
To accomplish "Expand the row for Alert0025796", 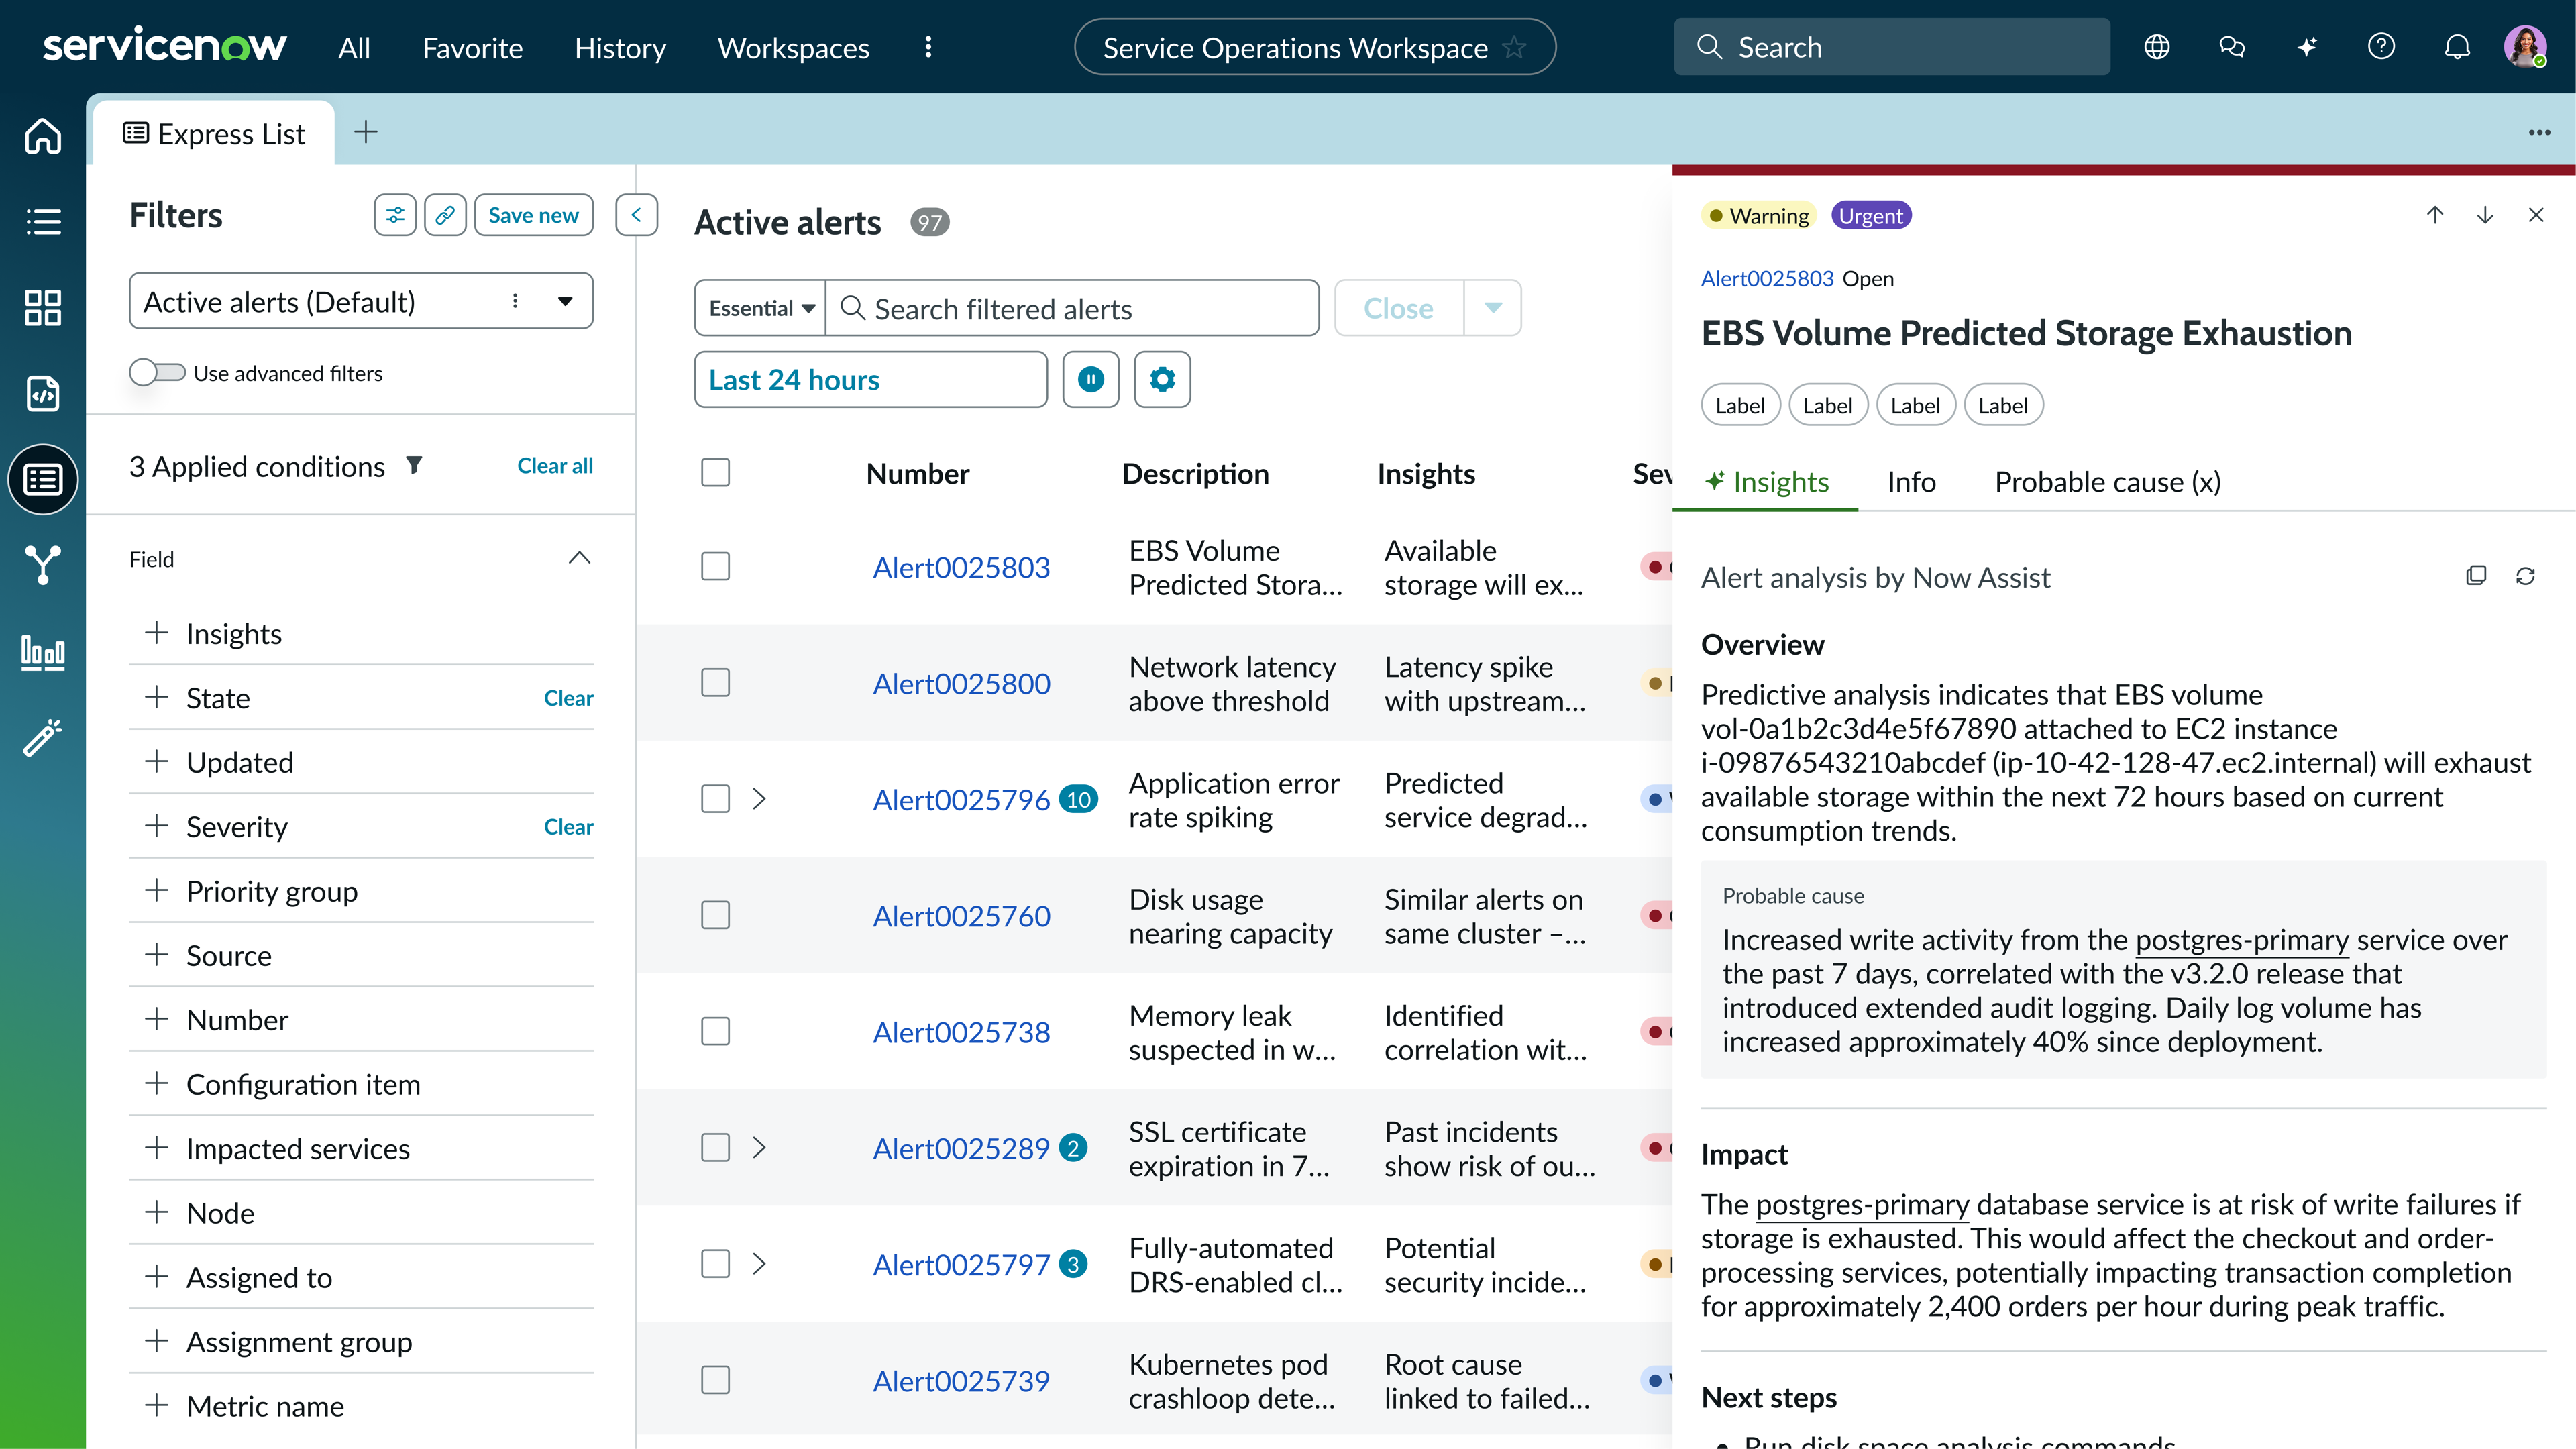I will coord(760,798).
